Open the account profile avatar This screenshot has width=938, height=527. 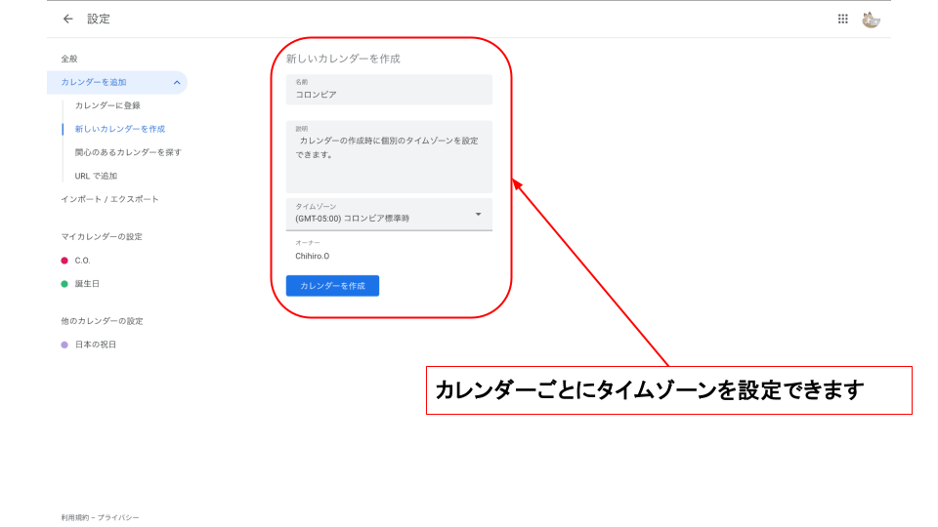871,19
